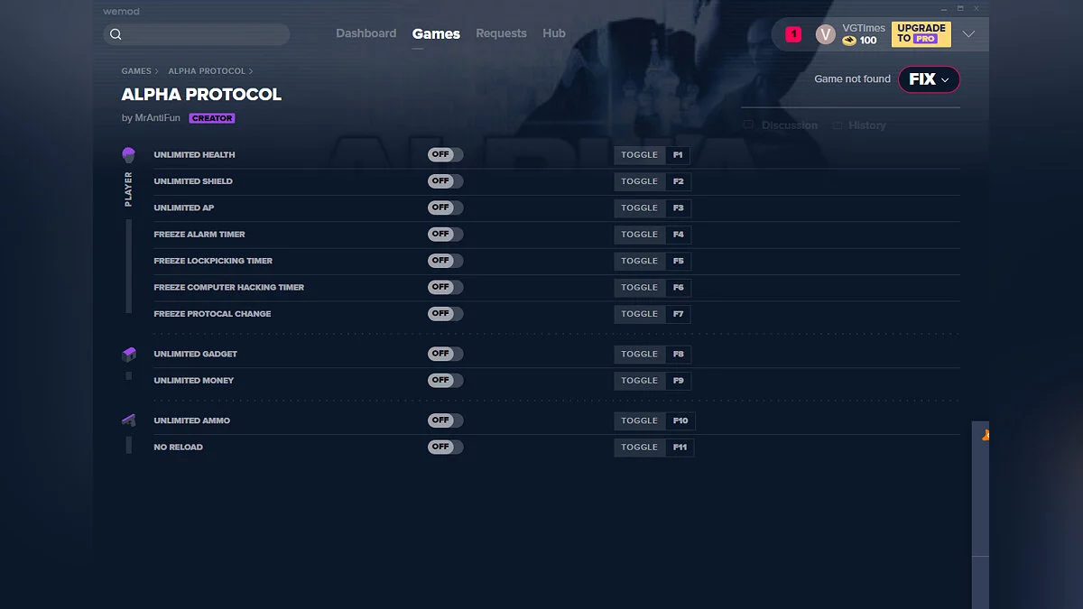
Task: Click the Games breadcrumb link
Action: click(x=136, y=71)
